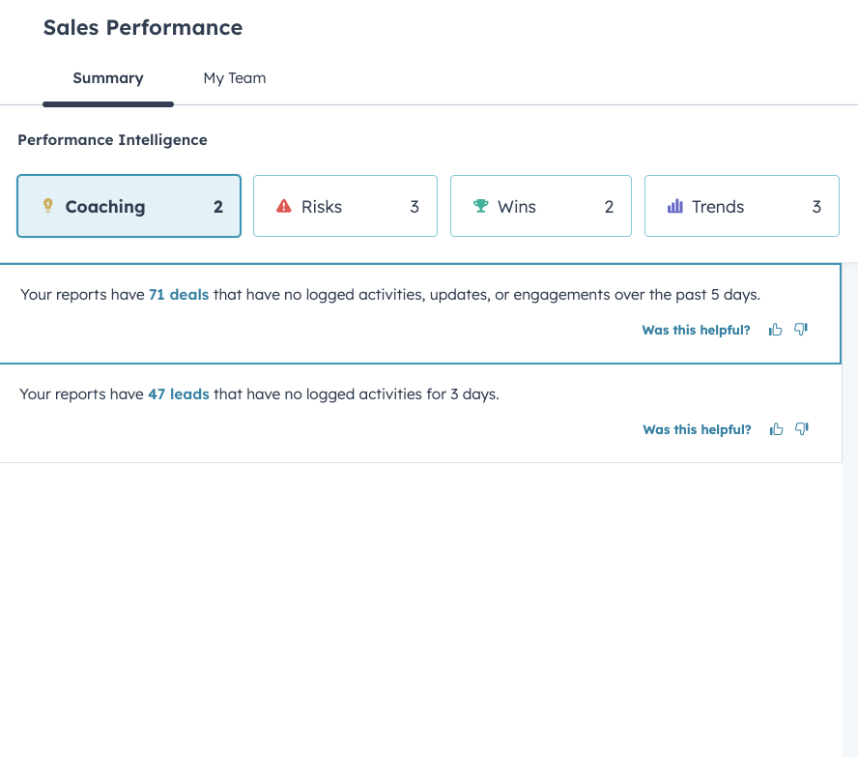Give thumbs up to the 71 deals insight

pyautogui.click(x=775, y=330)
